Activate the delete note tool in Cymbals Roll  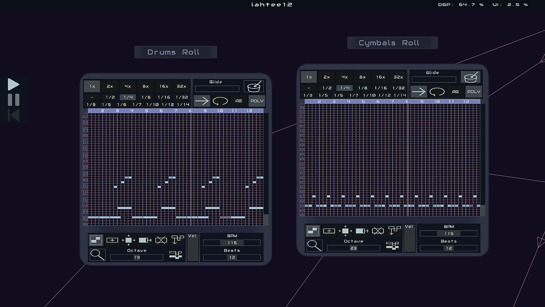pyautogui.click(x=378, y=231)
